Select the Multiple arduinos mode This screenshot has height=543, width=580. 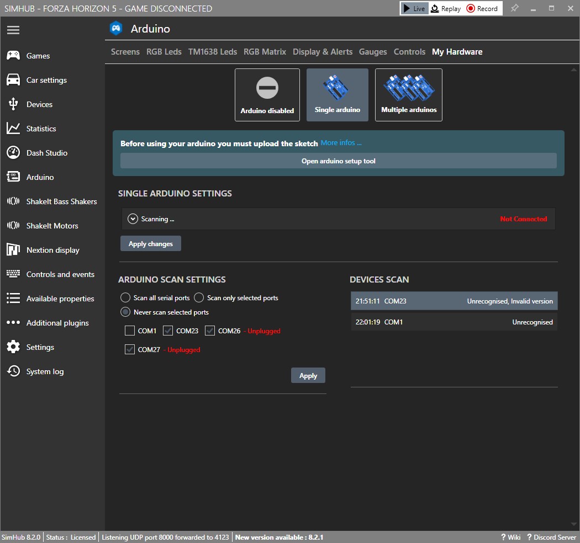click(409, 94)
